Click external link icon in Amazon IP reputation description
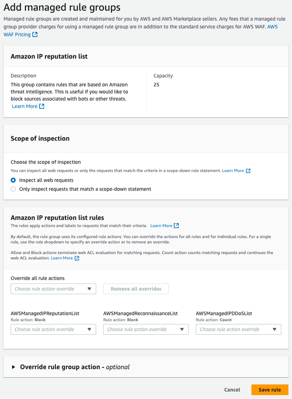 pos(42,106)
